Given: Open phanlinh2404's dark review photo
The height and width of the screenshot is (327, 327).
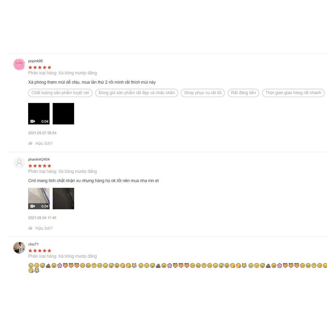Looking at the screenshot, I should [x=64, y=199].
